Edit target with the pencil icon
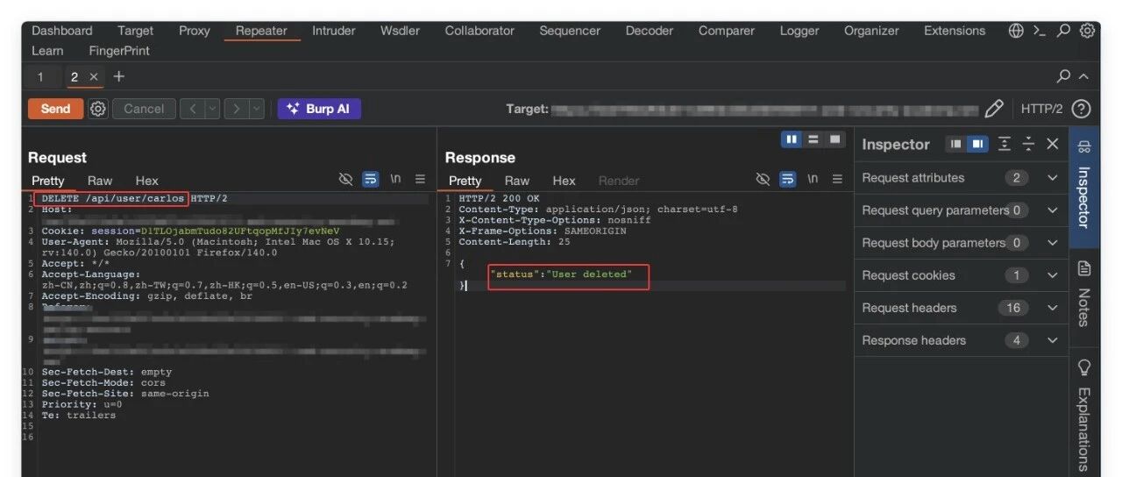Screen dimensions: 1122x477 994,109
